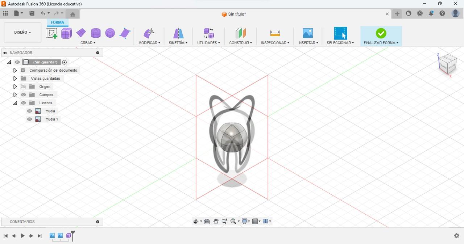Open the DISEÑO workspace dropdown
The width and height of the screenshot is (464, 244).
pos(22,32)
